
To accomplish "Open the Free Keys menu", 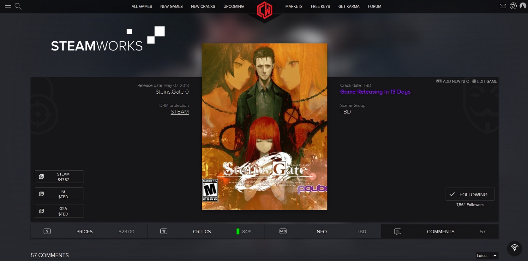I will 320,6.
